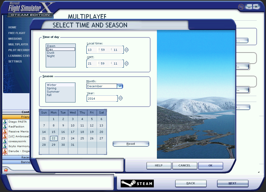Screen dimensions: 266x192
Task: Select Dawn in time of day list
Action: click(x=51, y=46)
